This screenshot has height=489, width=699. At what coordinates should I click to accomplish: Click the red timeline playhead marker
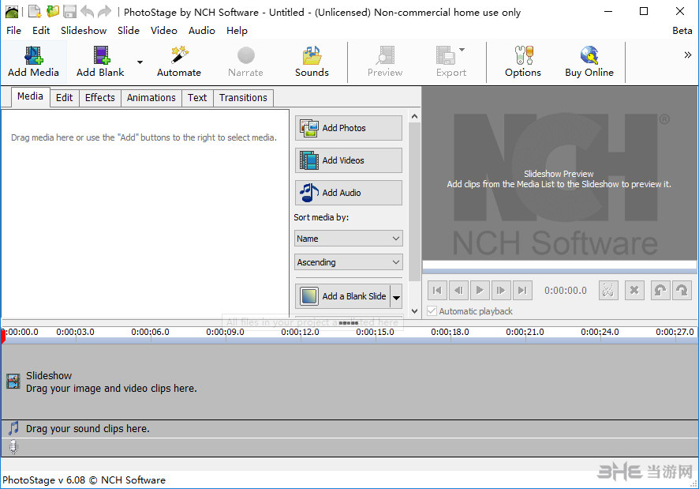coord(3,337)
